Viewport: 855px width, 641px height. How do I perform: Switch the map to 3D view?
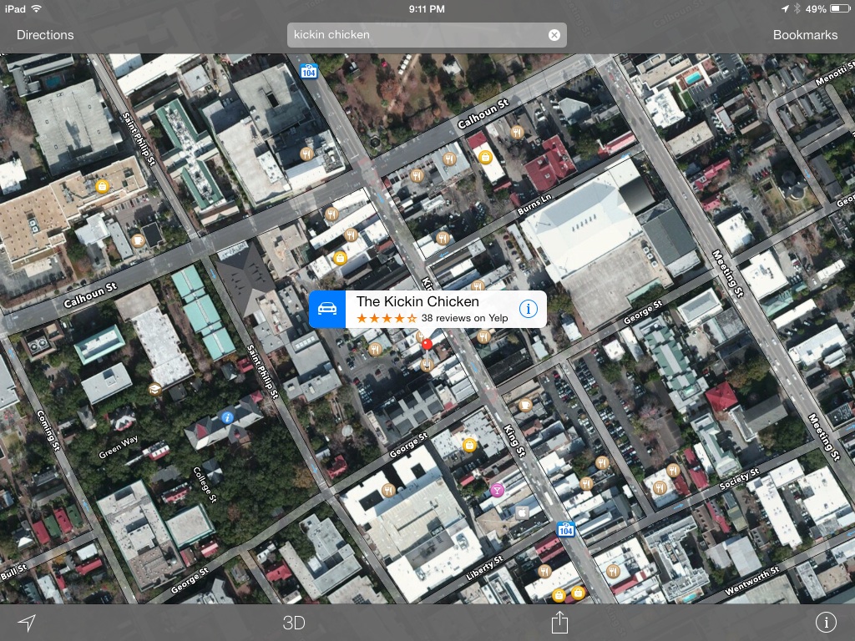(294, 623)
